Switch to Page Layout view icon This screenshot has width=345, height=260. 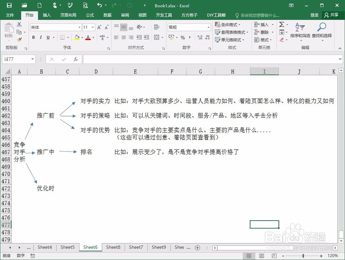[x=262, y=256]
